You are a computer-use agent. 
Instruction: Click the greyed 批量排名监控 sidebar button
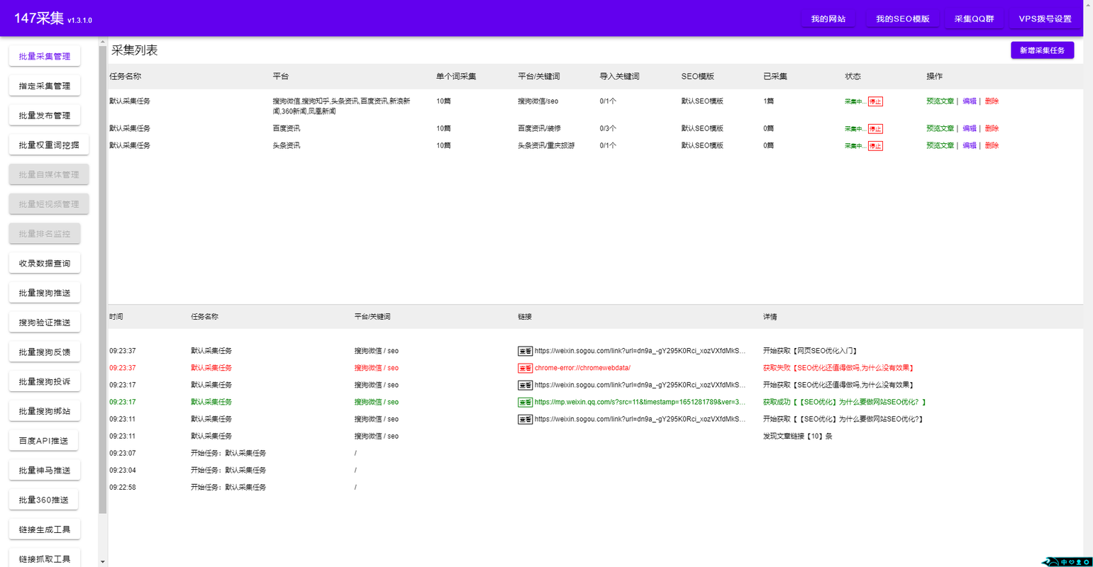coord(45,234)
